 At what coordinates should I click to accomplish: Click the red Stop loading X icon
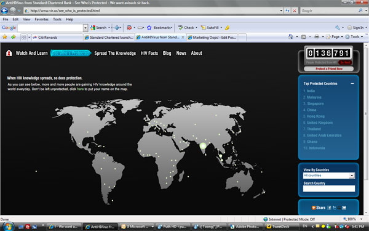[295, 10]
